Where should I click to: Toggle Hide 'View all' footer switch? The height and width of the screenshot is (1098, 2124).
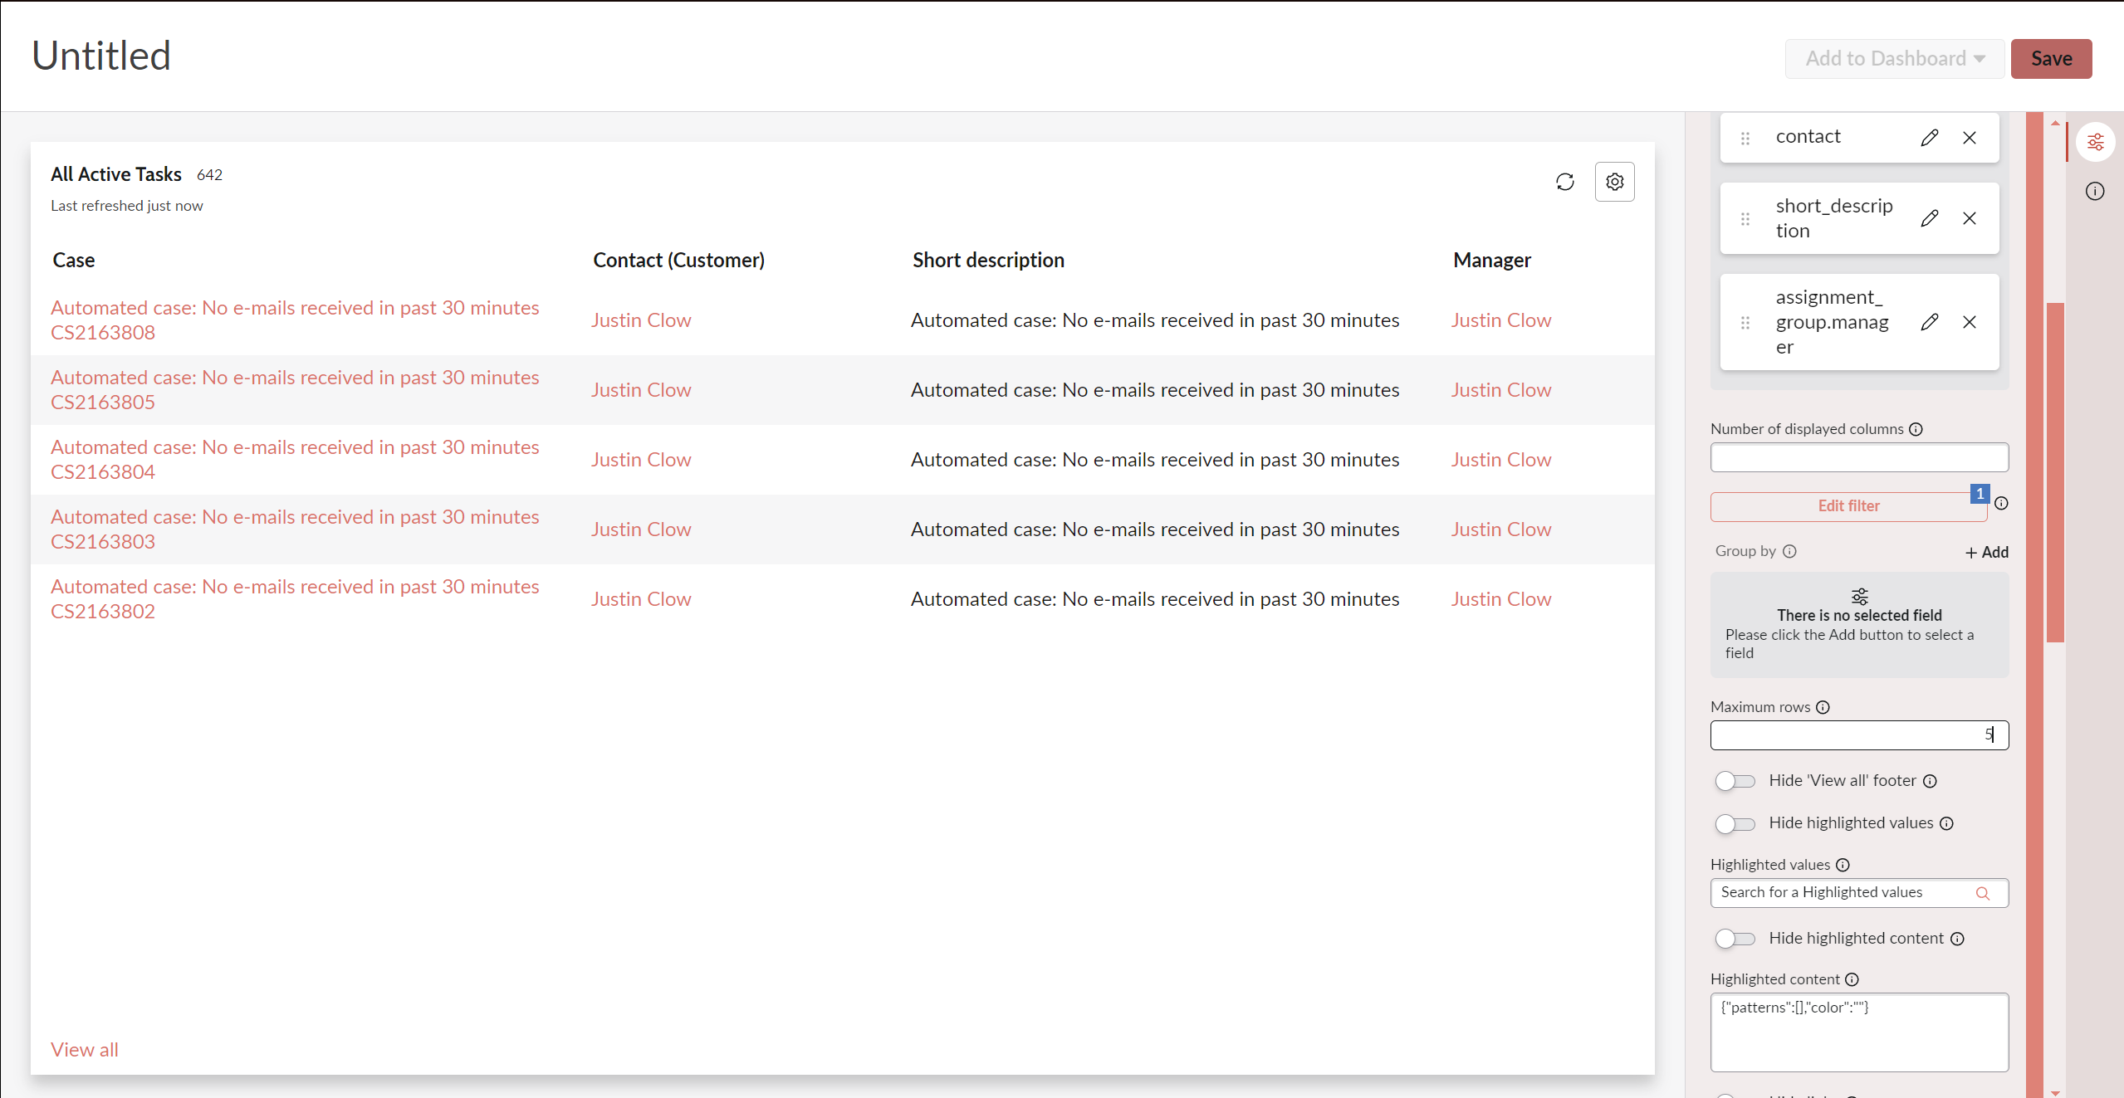click(1735, 781)
